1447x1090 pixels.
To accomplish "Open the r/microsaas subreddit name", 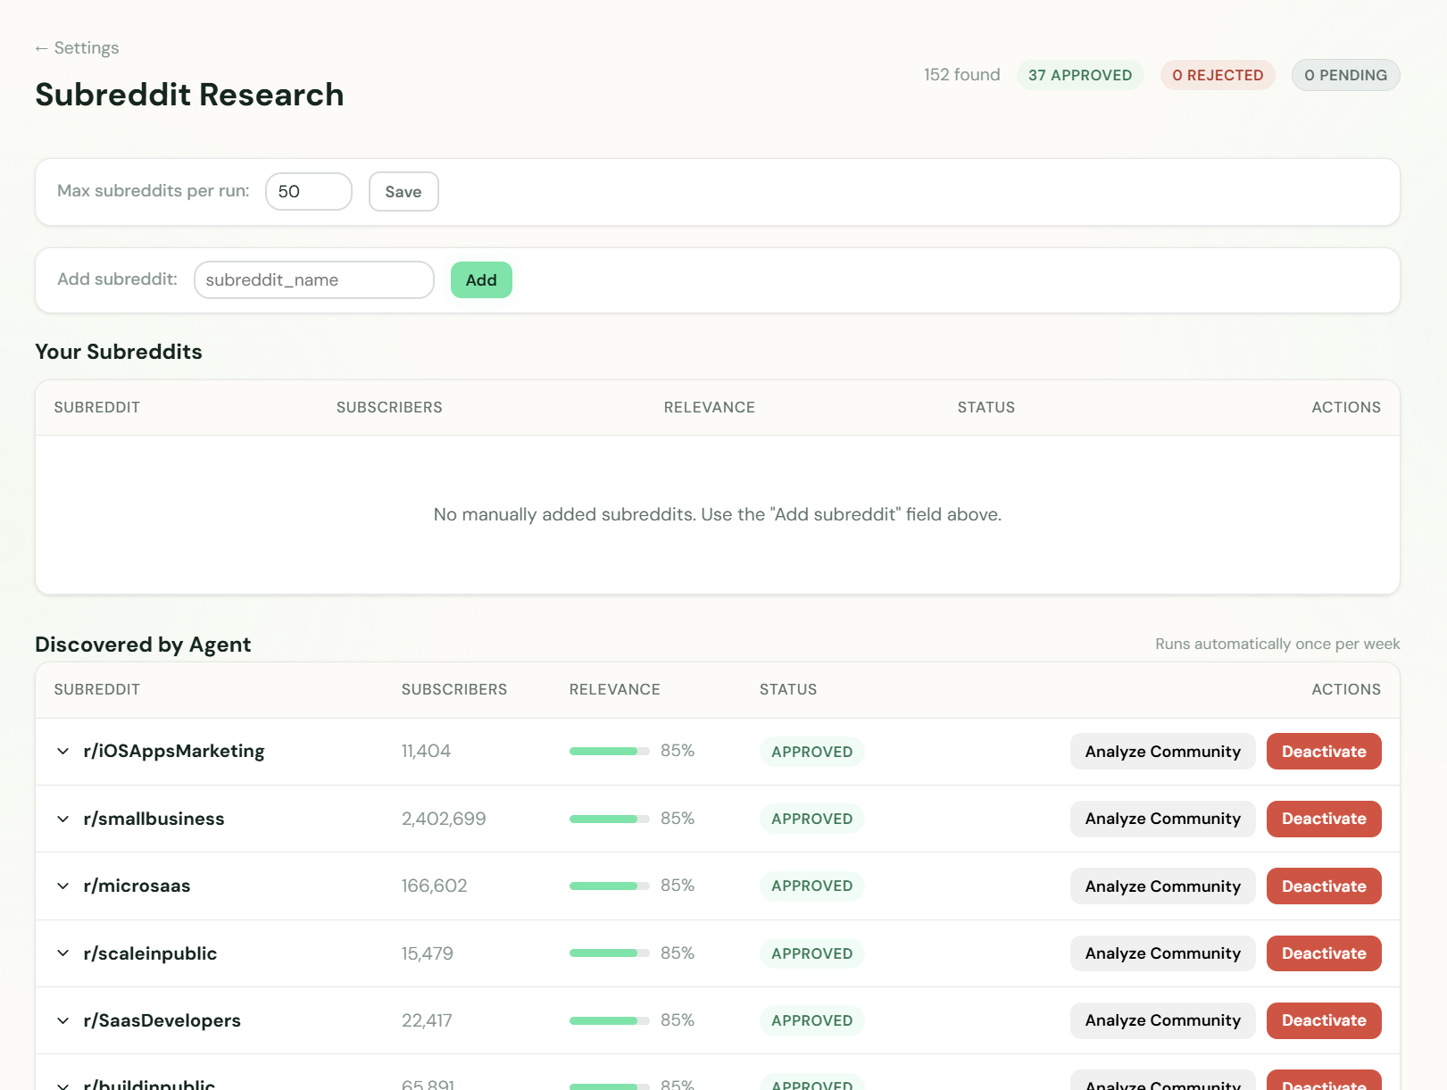I will pyautogui.click(x=137, y=886).
